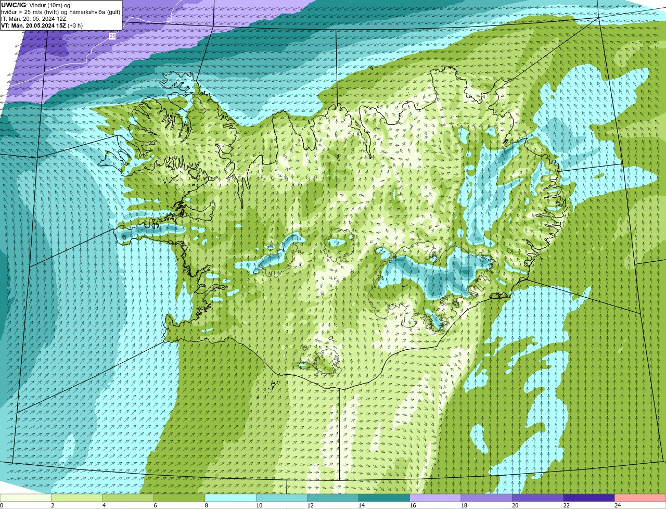
Task: Click the "16" legend scale label
Action: point(413,505)
